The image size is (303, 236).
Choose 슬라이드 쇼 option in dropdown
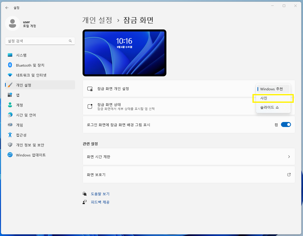(x=273, y=108)
